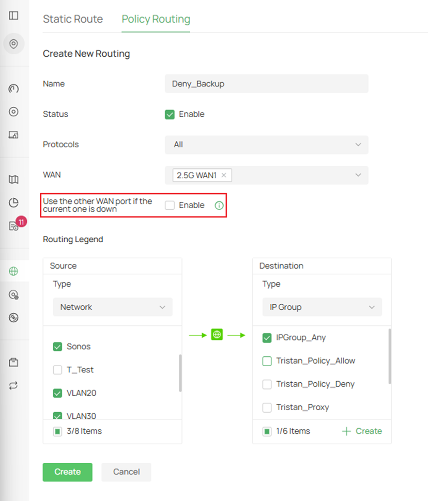Uncheck the IPGroup_Any destination
Viewport: 428px width, 501px height.
[267, 338]
